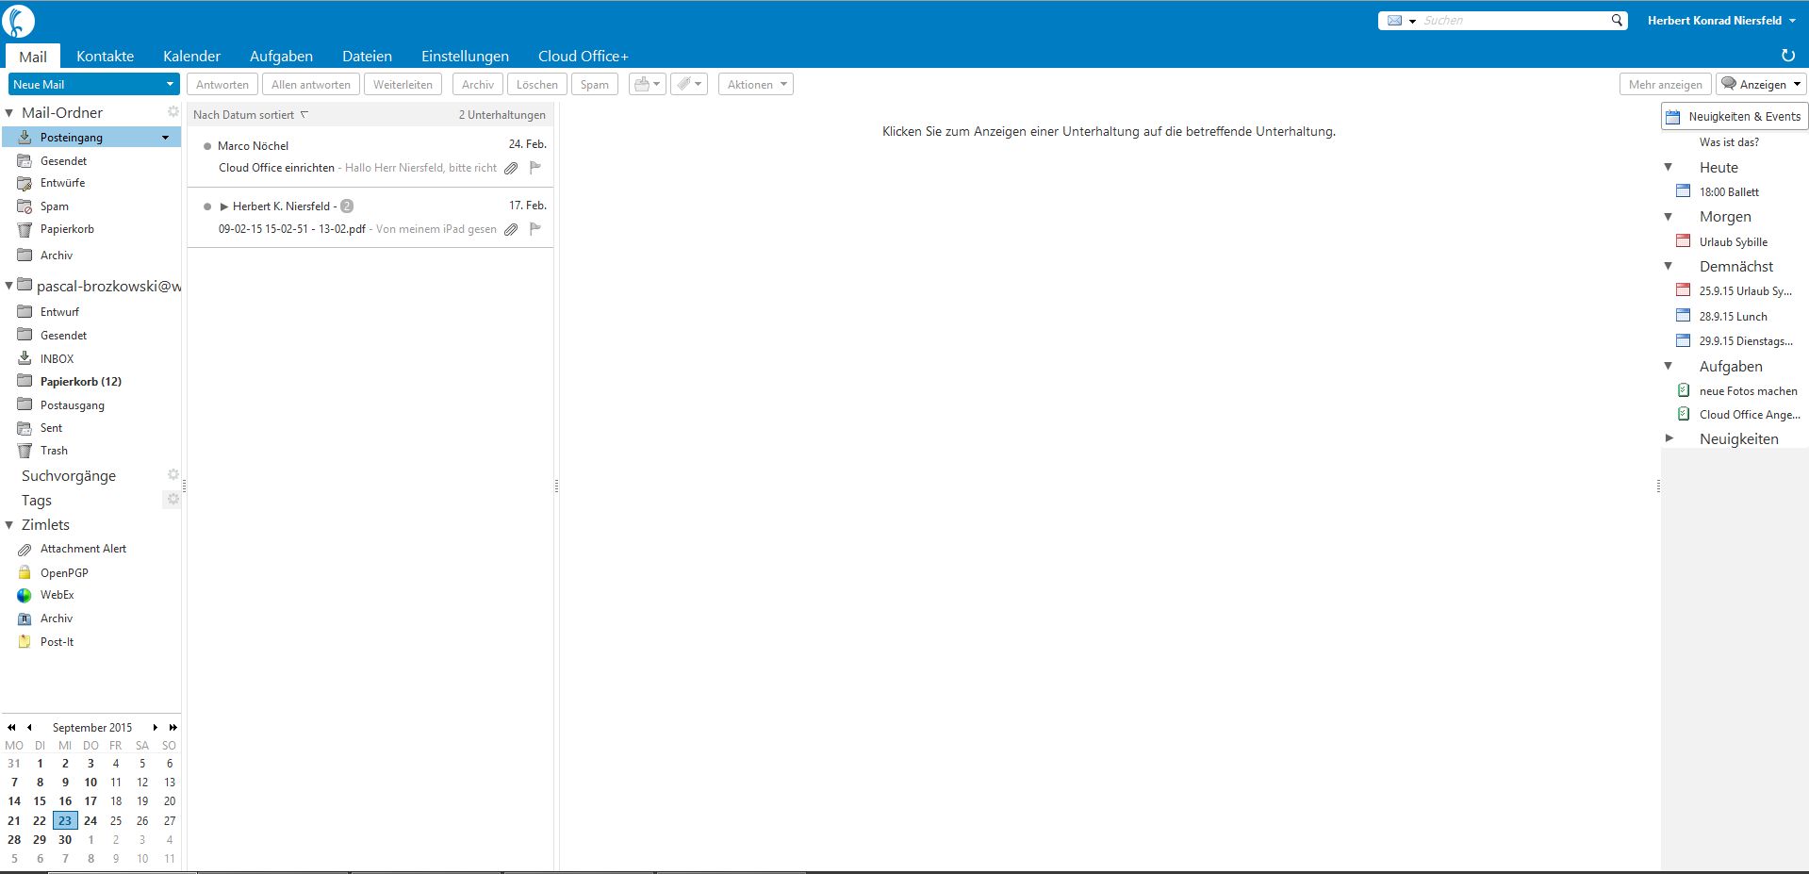The height and width of the screenshot is (874, 1809).
Task: Click the Löschen button
Action: coord(537,85)
